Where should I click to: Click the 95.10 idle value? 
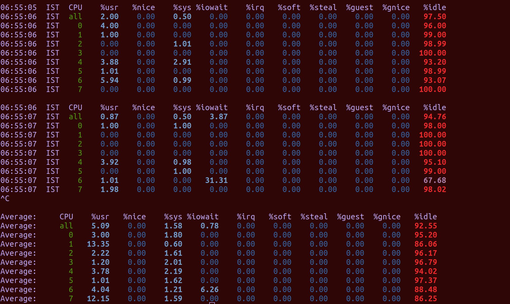[x=435, y=162]
